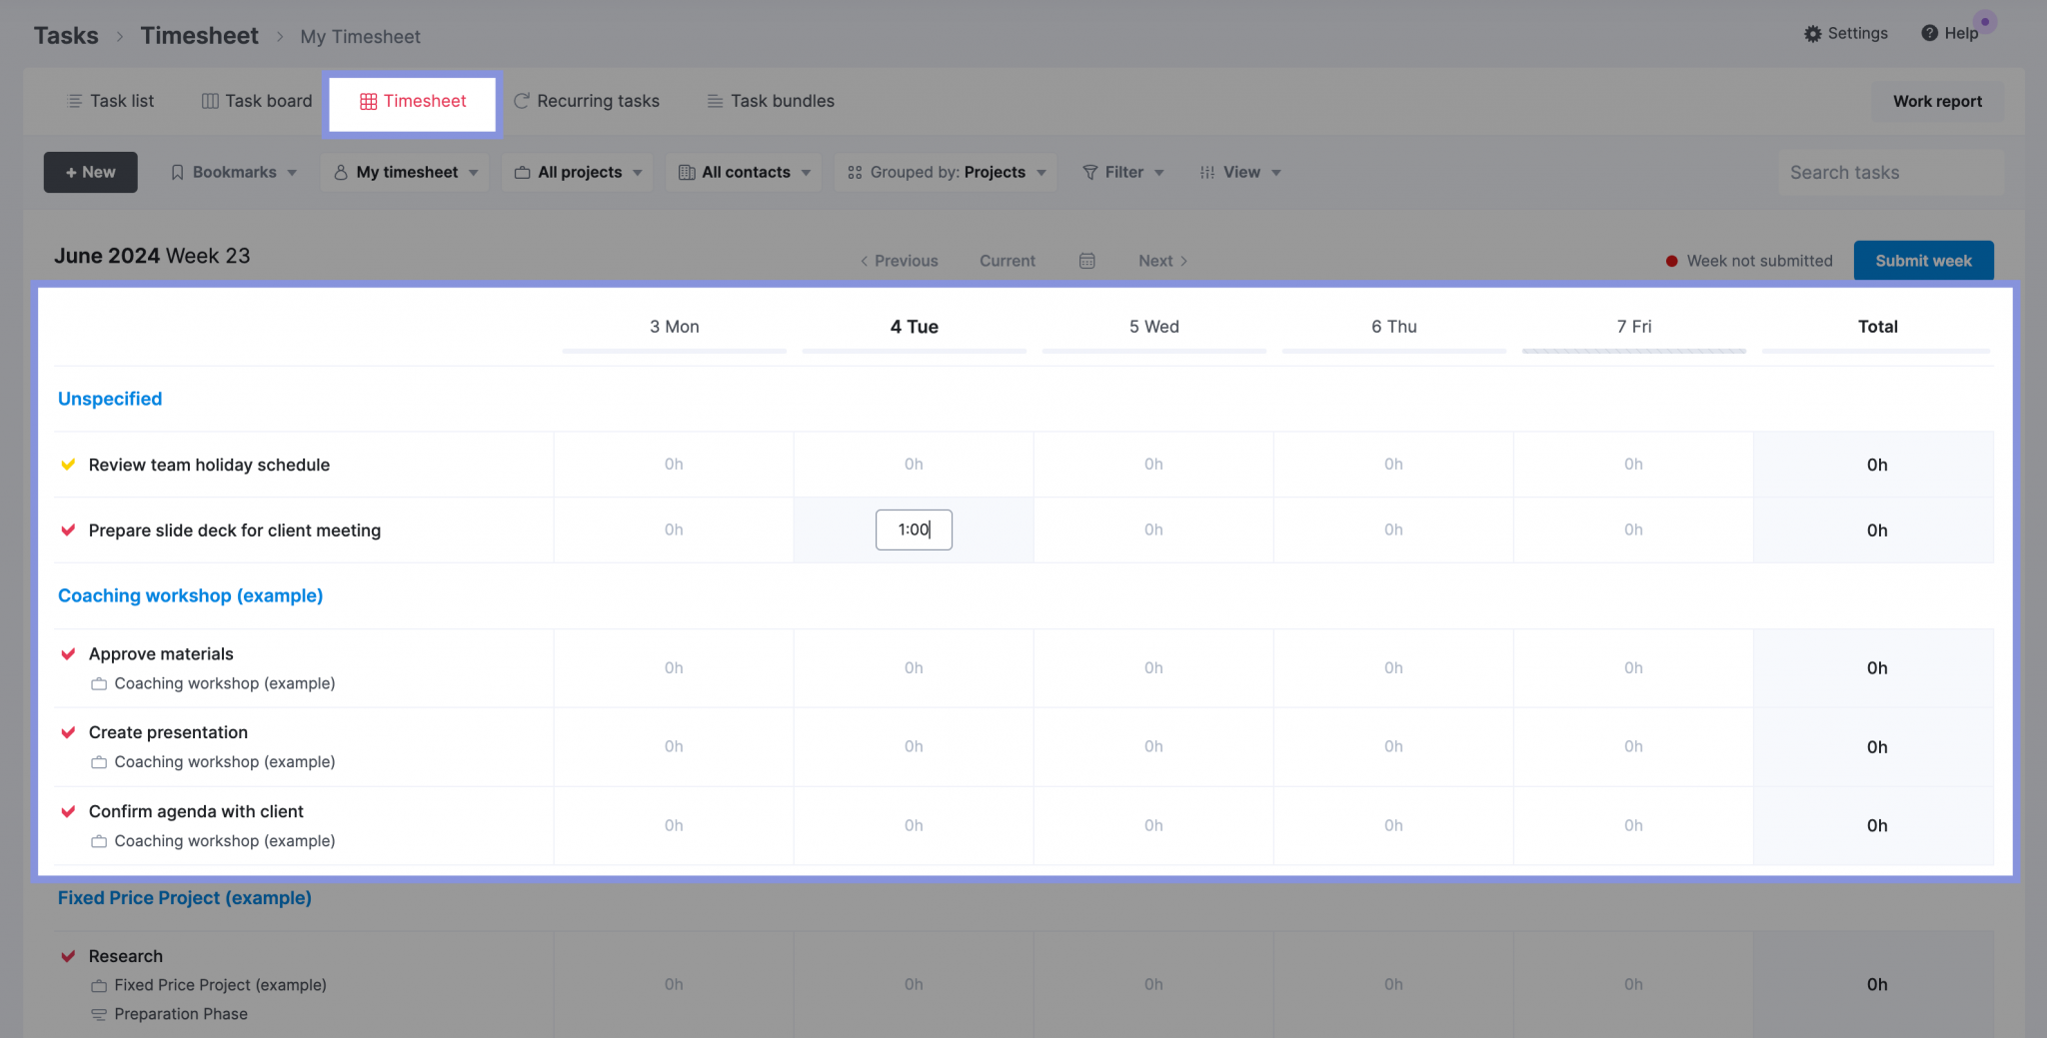Viewport: 2047px width, 1038px height.
Task: Click the 7 Fri column progress bar
Action: click(1633, 352)
